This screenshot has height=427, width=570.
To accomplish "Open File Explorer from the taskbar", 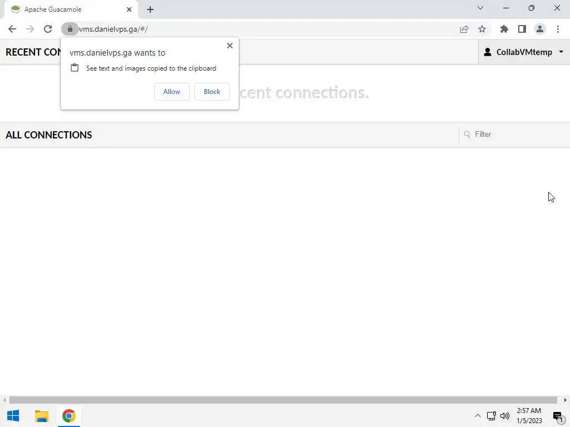I will tap(41, 416).
